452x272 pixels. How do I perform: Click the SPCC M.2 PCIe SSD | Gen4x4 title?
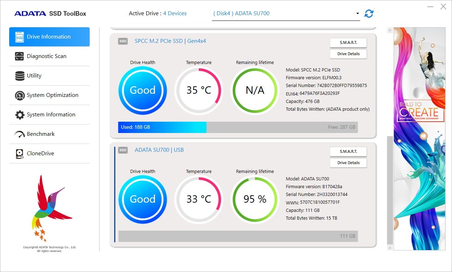[170, 41]
